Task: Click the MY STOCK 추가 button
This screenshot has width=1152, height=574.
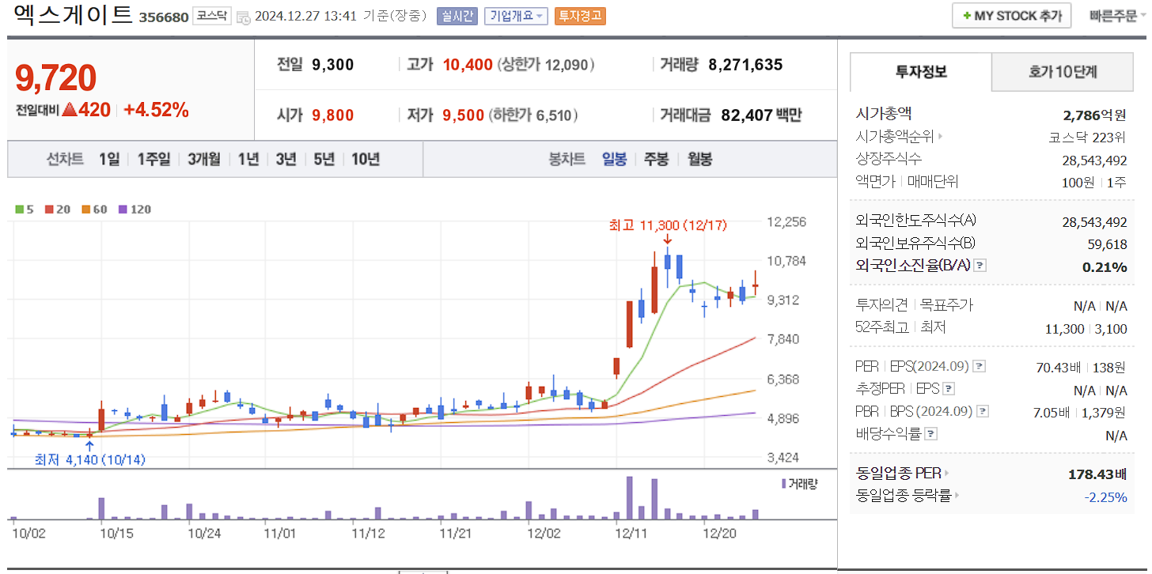Action: coord(1011,15)
